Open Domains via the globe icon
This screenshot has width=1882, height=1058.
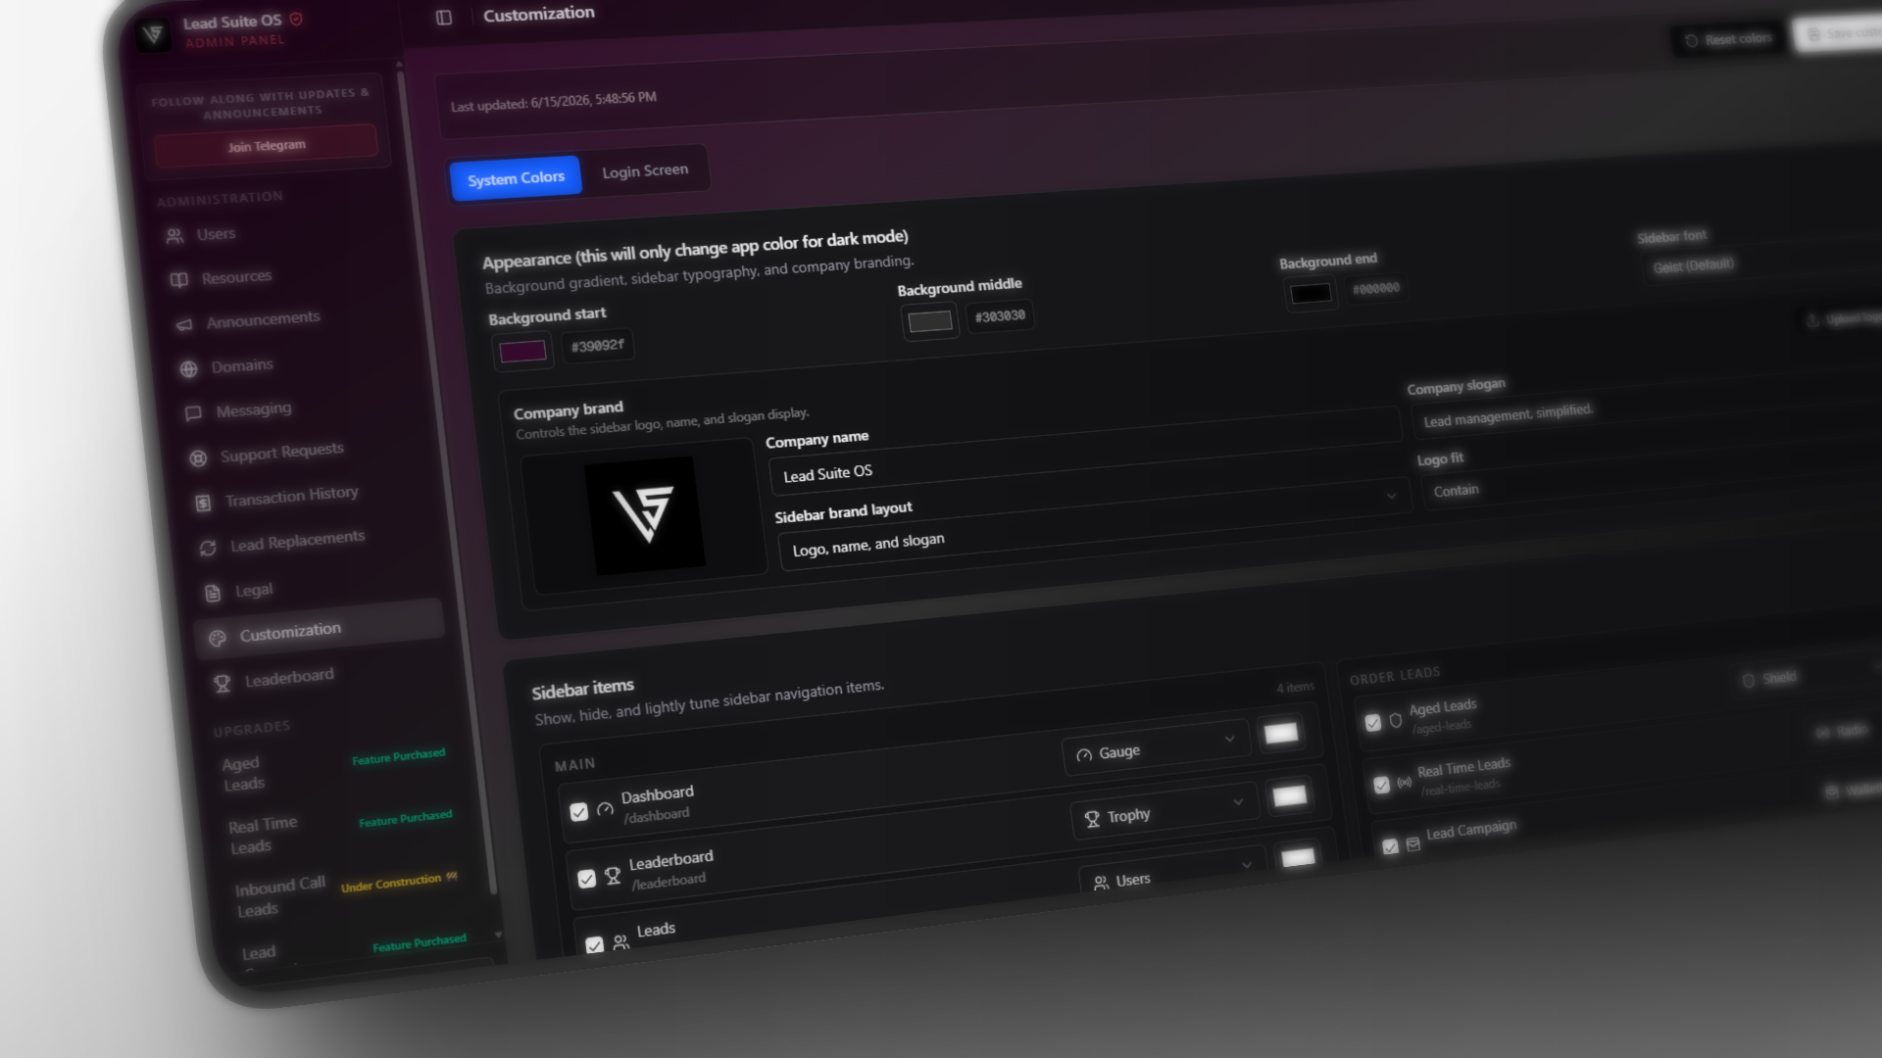coord(188,369)
